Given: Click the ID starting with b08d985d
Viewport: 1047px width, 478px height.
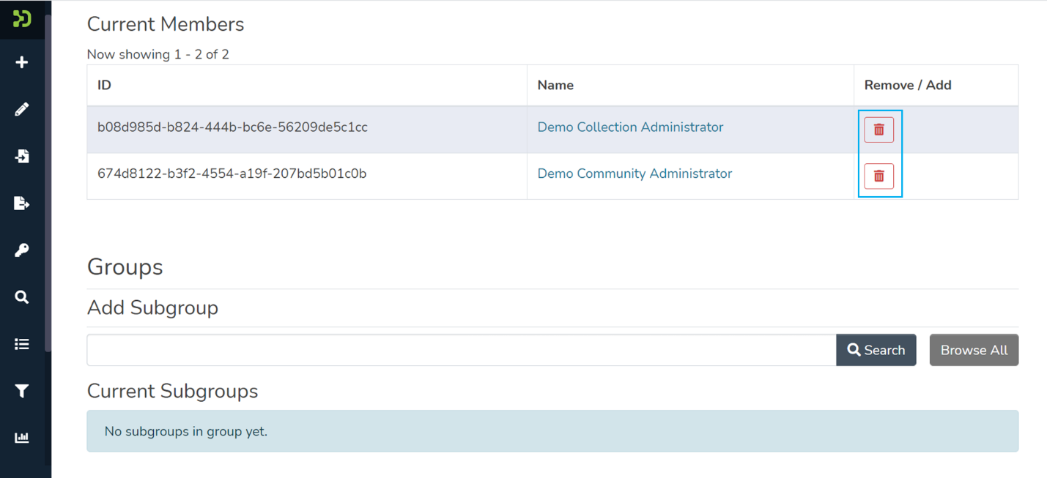Looking at the screenshot, I should pyautogui.click(x=232, y=127).
